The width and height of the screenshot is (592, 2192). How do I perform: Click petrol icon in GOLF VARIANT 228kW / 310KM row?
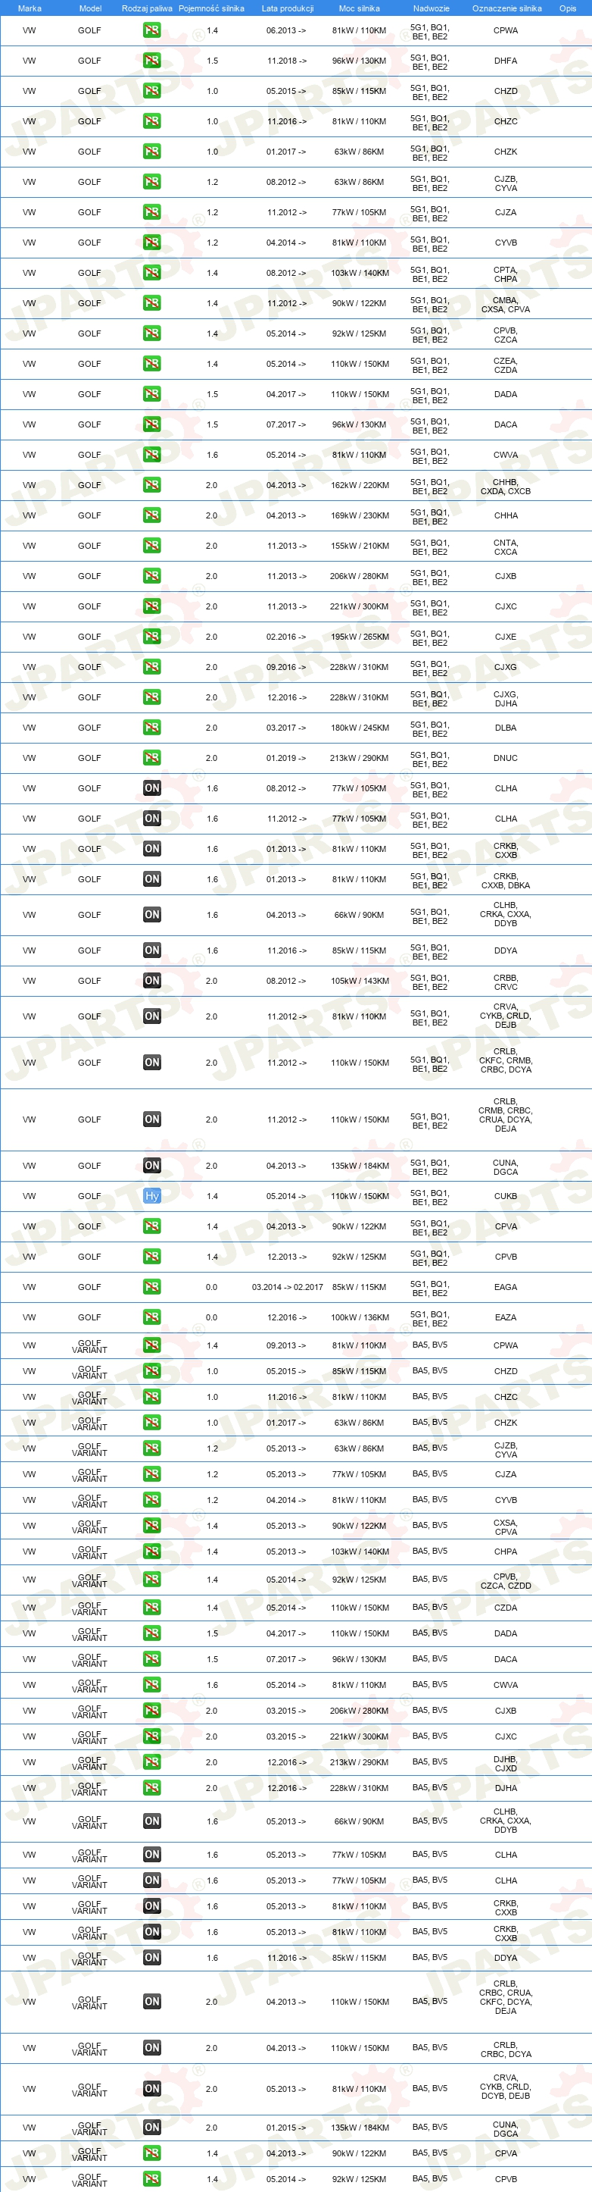click(x=152, y=1788)
